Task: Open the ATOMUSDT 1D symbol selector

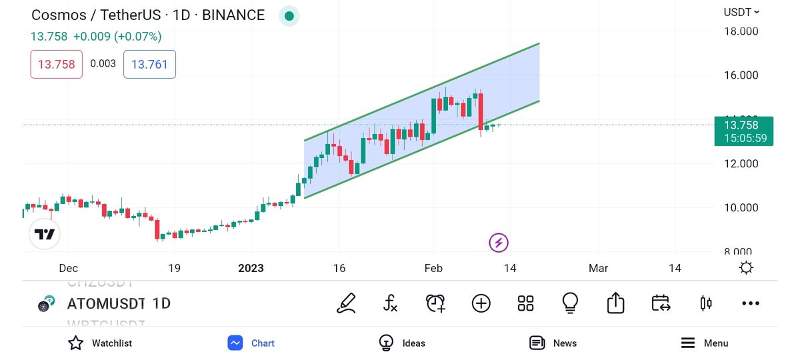Action: [119, 303]
